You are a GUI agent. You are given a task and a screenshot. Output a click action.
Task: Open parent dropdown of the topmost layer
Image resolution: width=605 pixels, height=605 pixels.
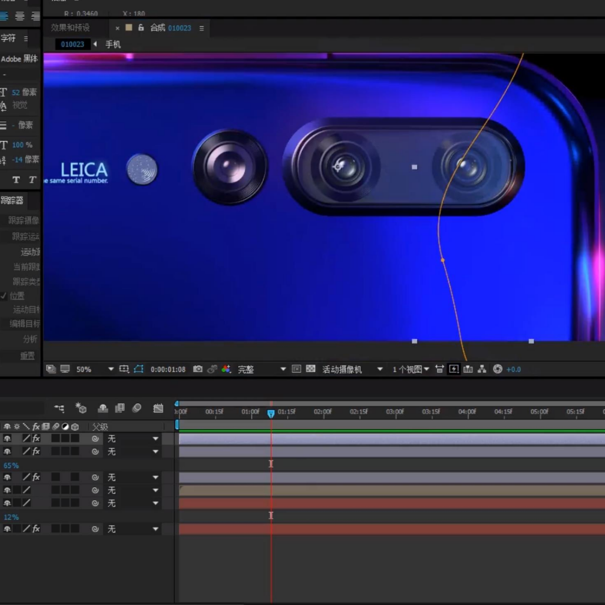[133, 439]
